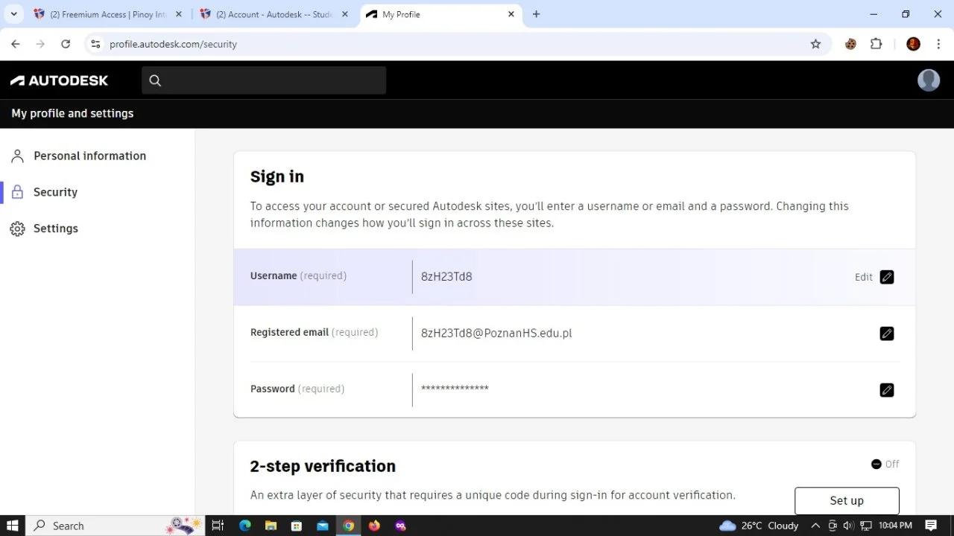Click username value 8zH23Td8

446,276
